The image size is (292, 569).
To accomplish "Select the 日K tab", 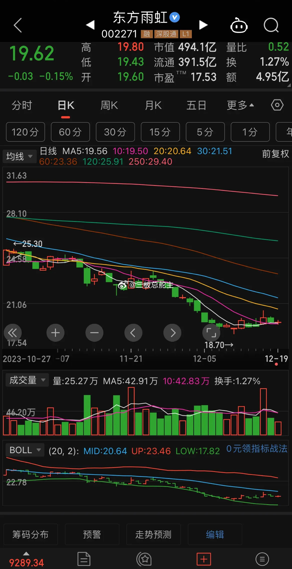I will click(x=66, y=105).
